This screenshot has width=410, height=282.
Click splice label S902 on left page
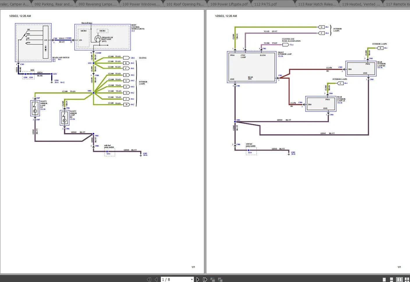(89, 91)
